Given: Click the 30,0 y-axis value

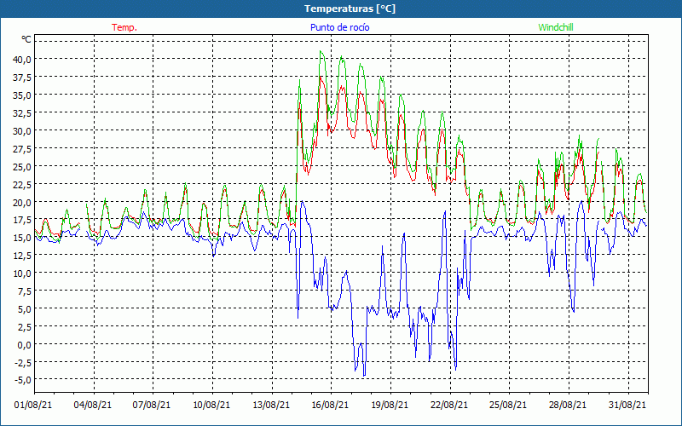Looking at the screenshot, I should click(x=22, y=130).
